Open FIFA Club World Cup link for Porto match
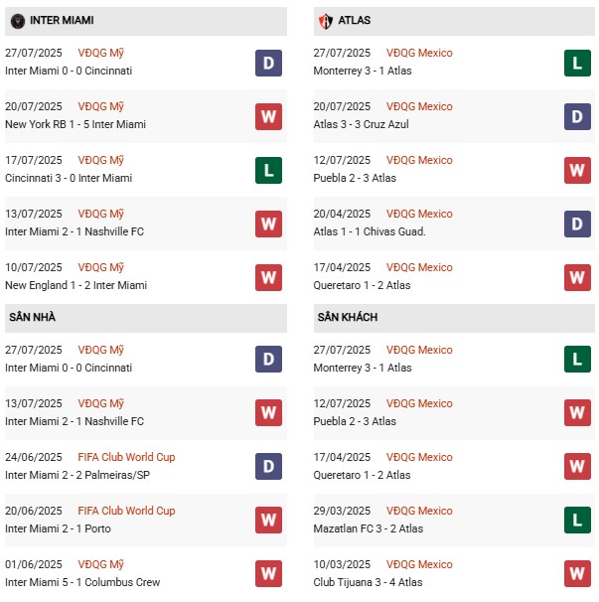The width and height of the screenshot is (599, 602). point(128,511)
